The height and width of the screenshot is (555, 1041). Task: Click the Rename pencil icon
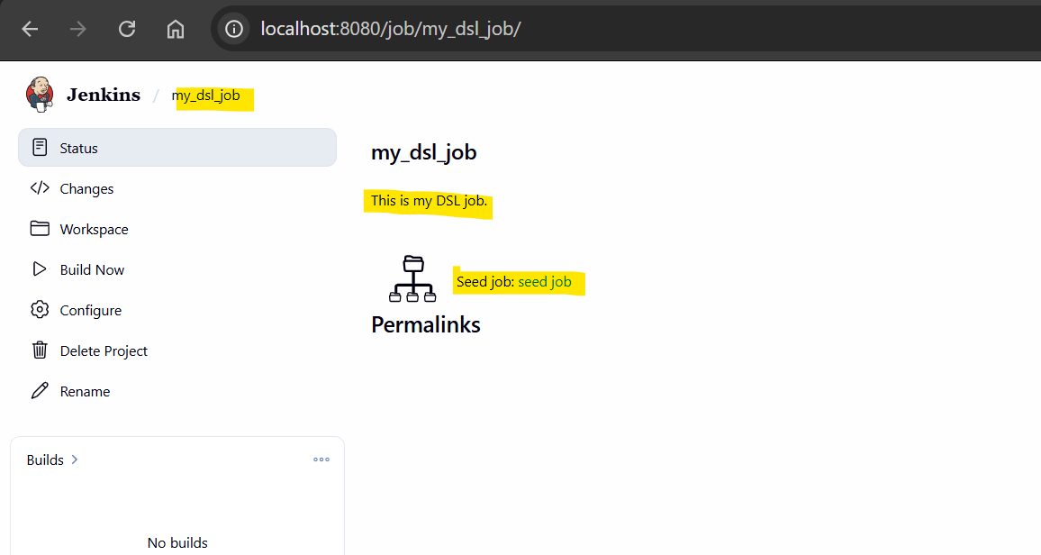click(x=40, y=390)
